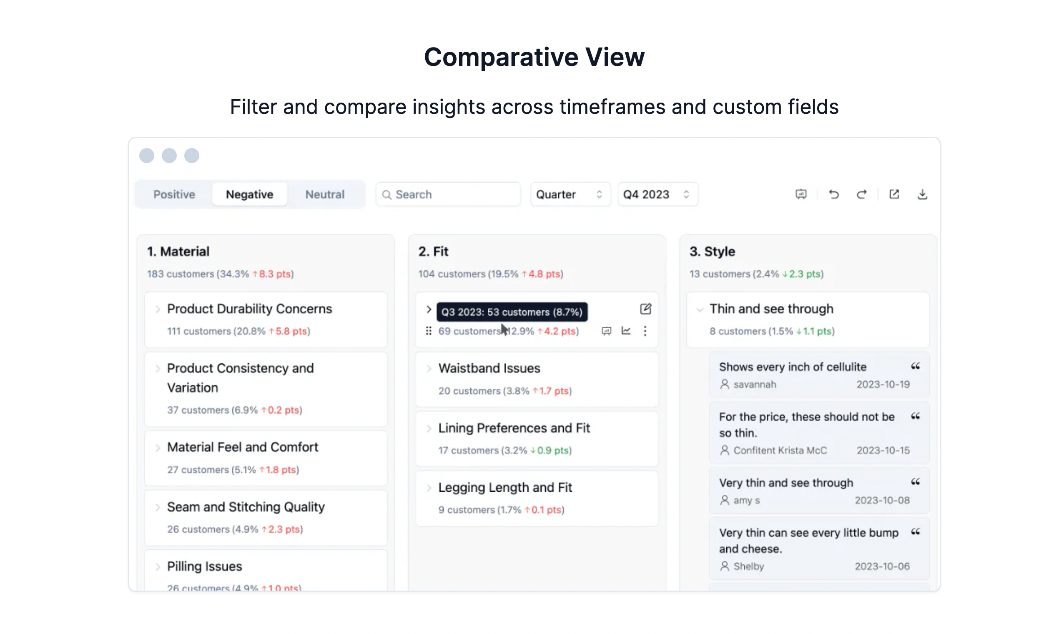Open three-dot menu on hovered Fit card

coord(645,331)
